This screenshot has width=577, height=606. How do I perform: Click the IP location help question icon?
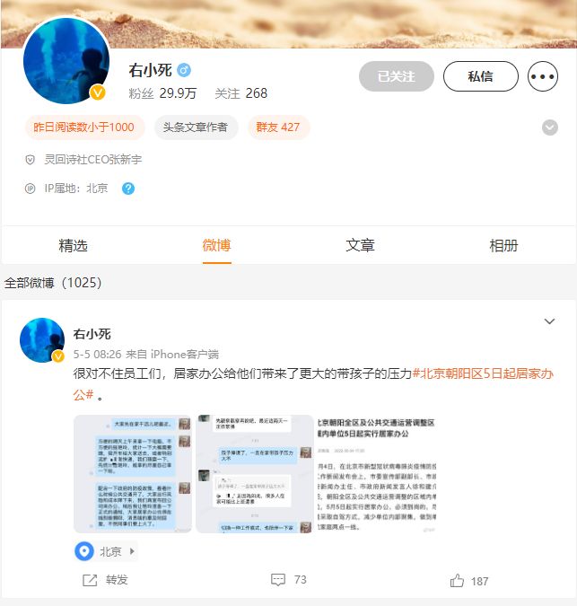point(128,189)
